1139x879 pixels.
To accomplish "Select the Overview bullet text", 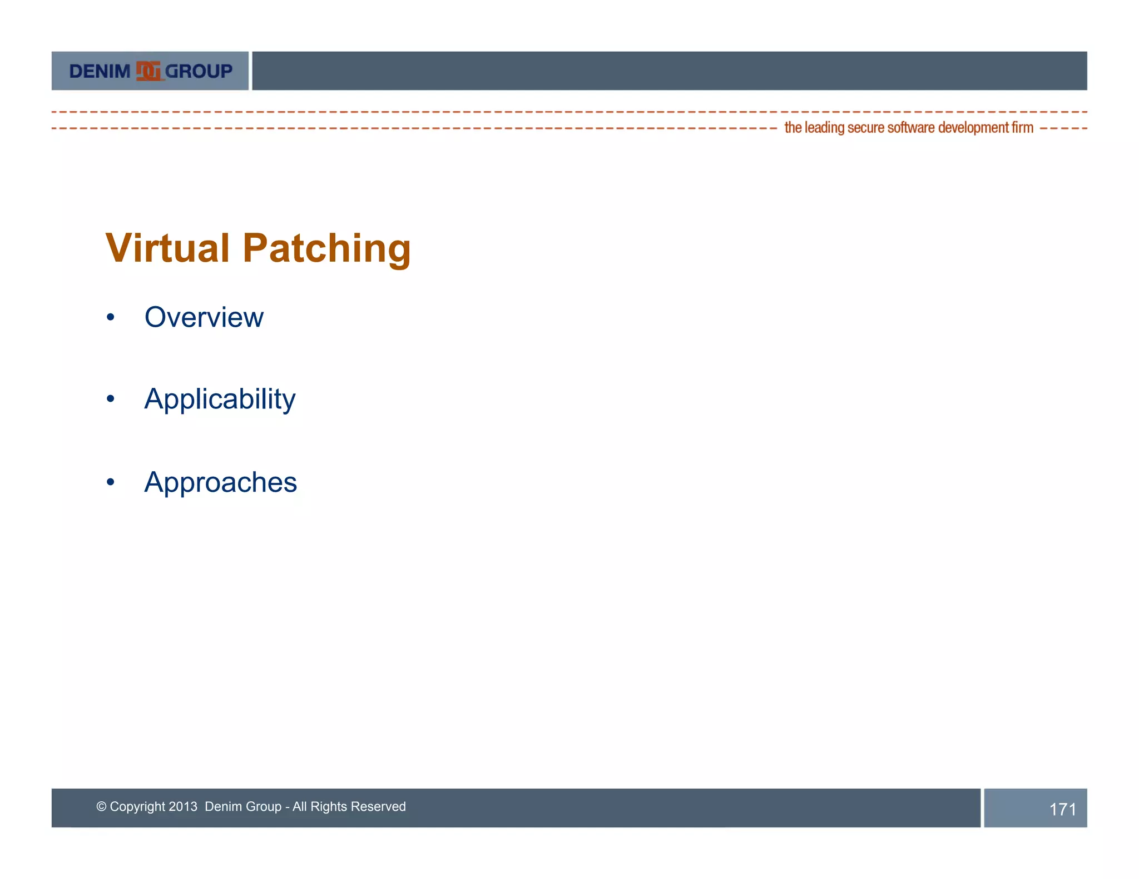I will tap(204, 317).
